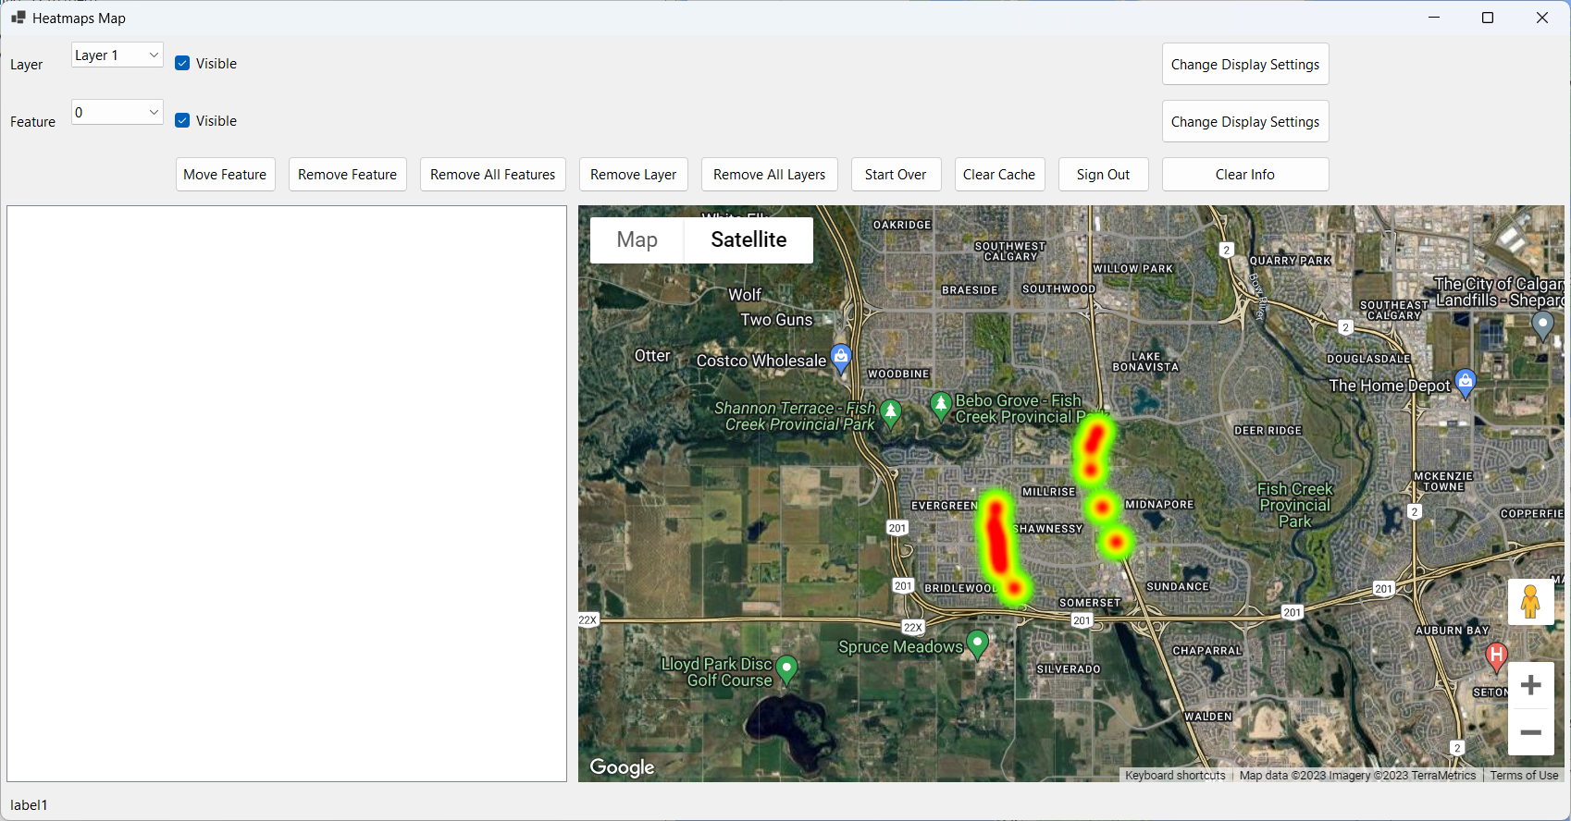Zoom out on the map with minus
Screen dimensions: 1571x821
(1530, 732)
